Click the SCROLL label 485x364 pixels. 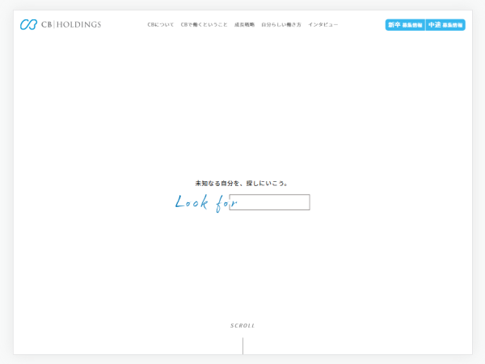pos(242,326)
